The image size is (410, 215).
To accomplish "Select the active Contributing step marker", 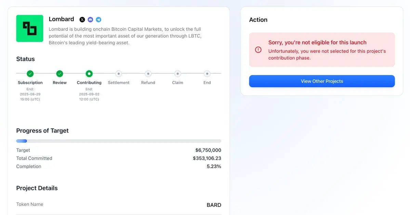I will coord(89,74).
